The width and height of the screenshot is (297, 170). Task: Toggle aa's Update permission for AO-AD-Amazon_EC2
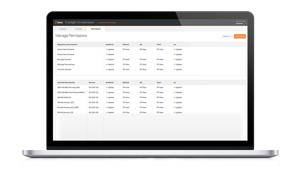178,102
